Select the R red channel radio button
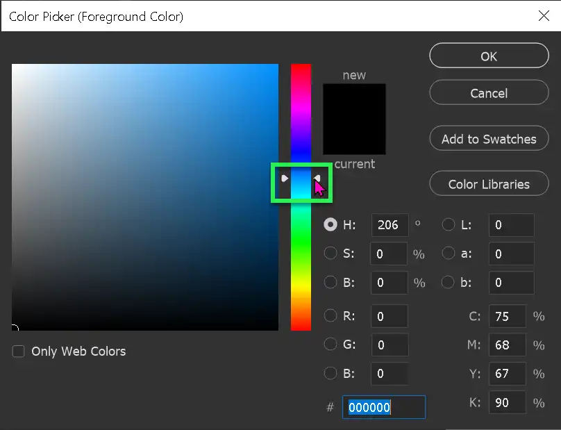The height and width of the screenshot is (430, 561). pos(331,316)
